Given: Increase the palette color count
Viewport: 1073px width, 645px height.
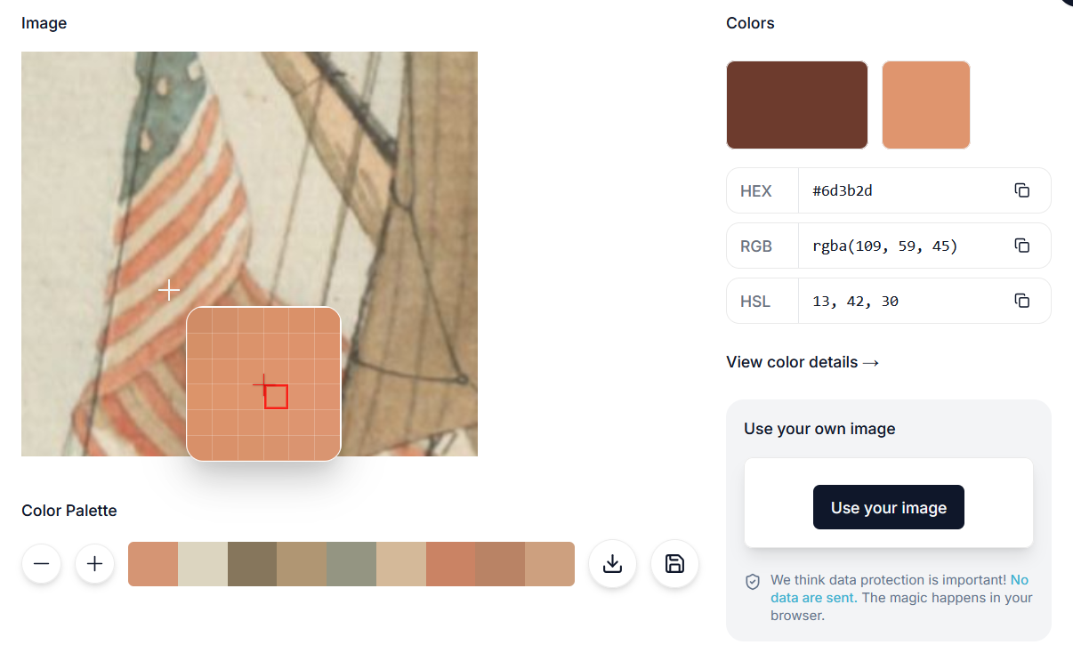Looking at the screenshot, I should [x=95, y=564].
